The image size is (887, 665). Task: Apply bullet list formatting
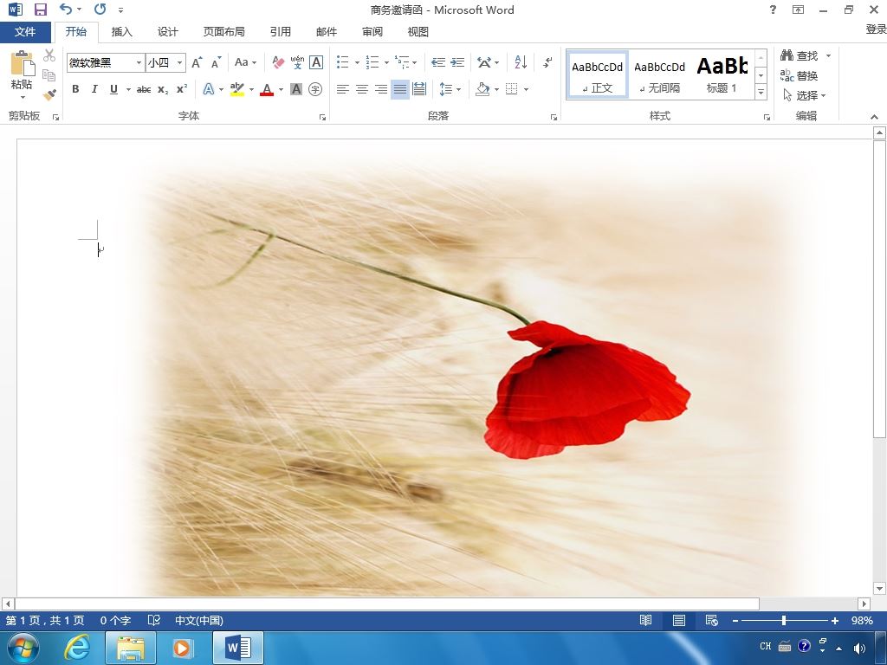click(343, 62)
